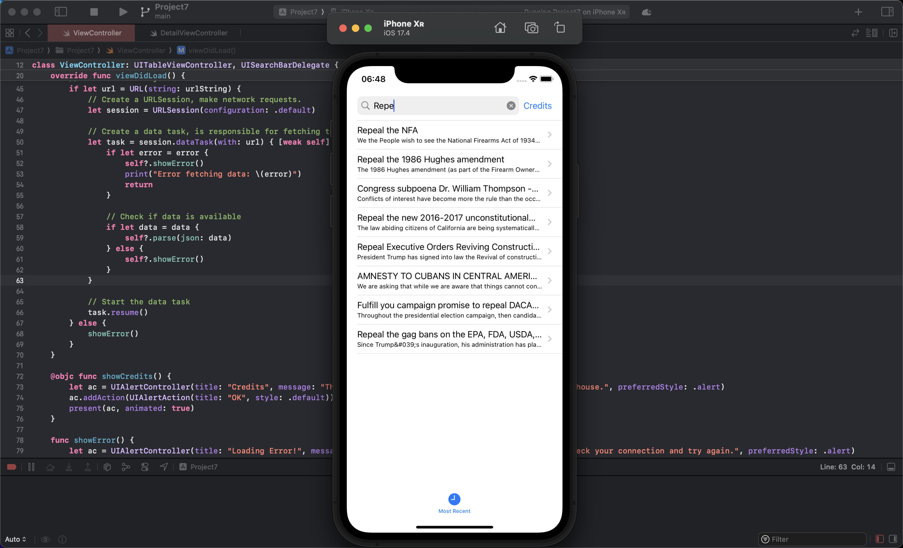Viewport: 903px width, 548px height.
Task: Open the Debug Memory Graph icon
Action: [x=126, y=467]
